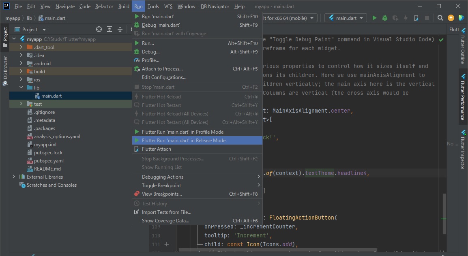Screen dimensions: 468x256
Task: Open the Flutter Performance side panel
Action: (x=463, y=98)
